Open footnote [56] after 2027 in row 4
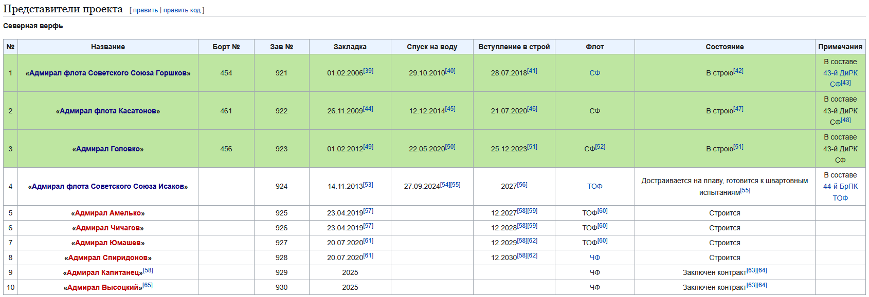The image size is (869, 297). [x=522, y=185]
